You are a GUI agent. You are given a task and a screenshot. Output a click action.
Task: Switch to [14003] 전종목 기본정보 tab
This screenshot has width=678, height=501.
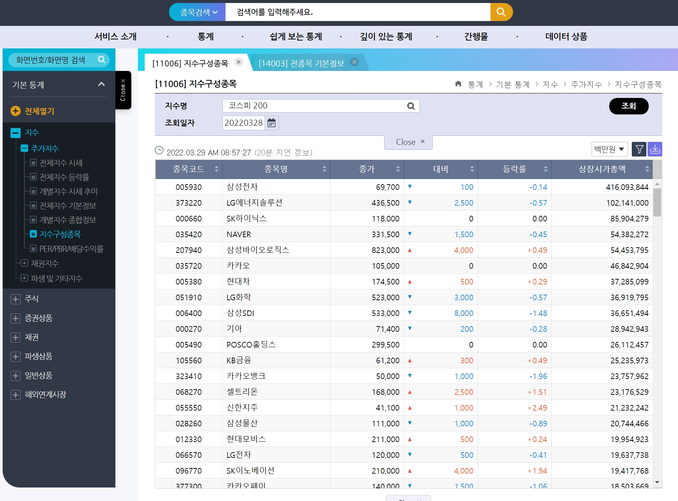pyautogui.click(x=301, y=63)
